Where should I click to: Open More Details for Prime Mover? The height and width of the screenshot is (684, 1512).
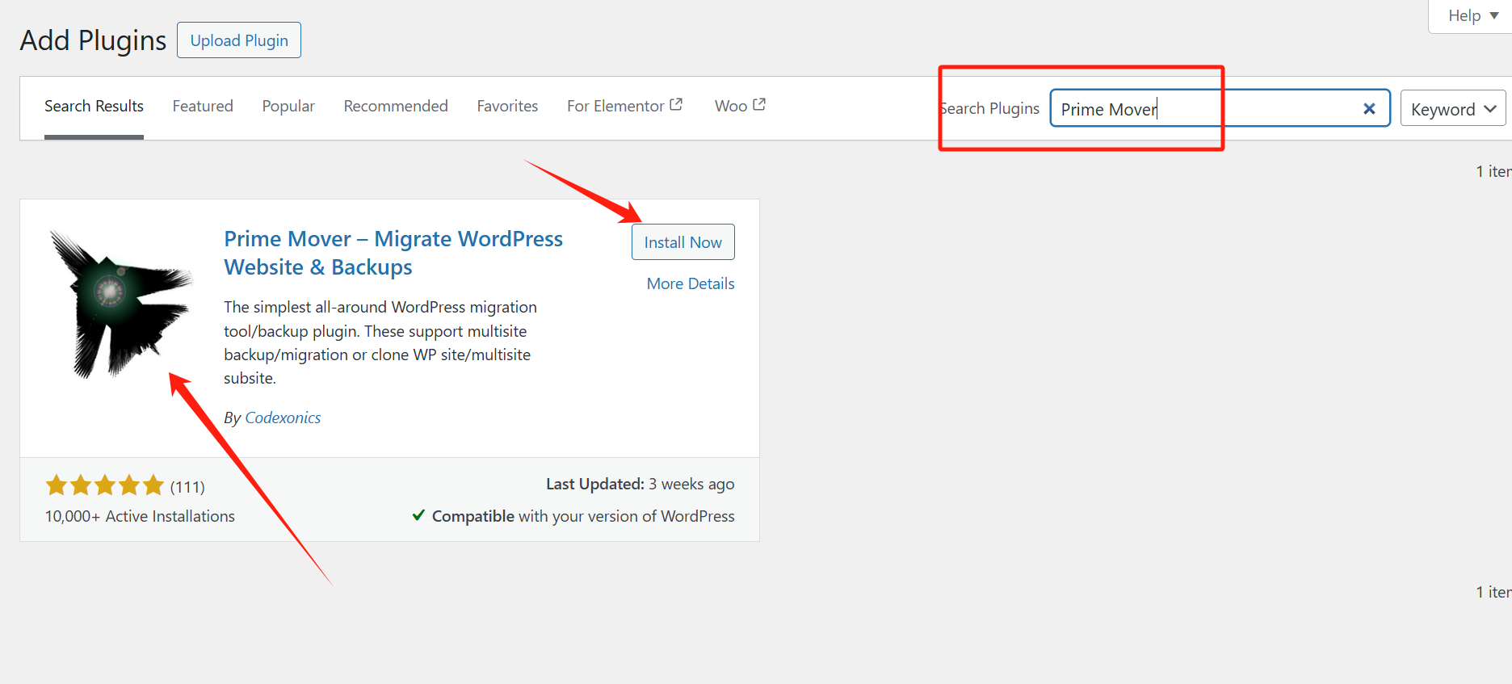point(691,283)
